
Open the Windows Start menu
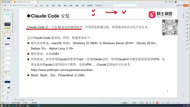[x=2, y=106]
